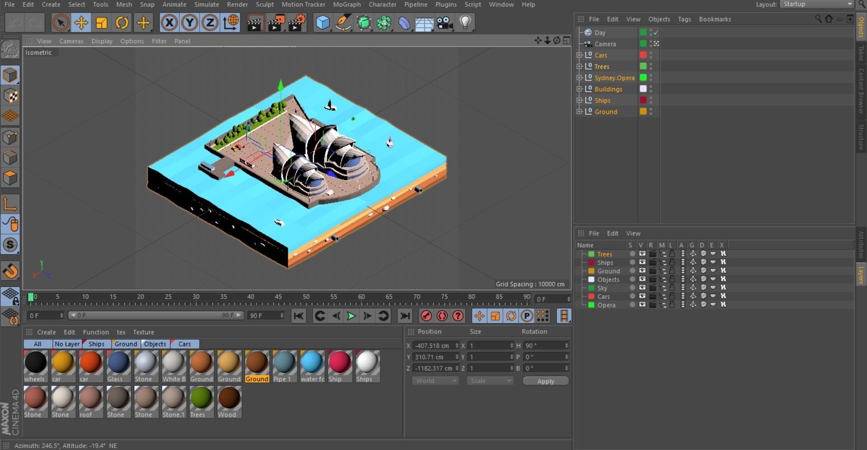Expand the Ships object group
867x450 pixels.
pyautogui.click(x=579, y=100)
